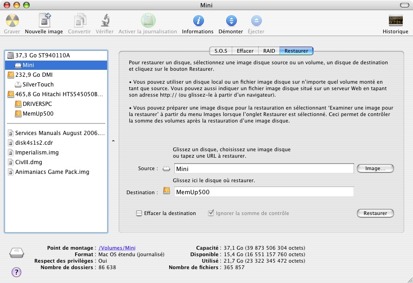Image resolution: width=413 pixels, height=283 pixels.
Task: Click the Éjecter toolbar icon
Action: coord(256,21)
